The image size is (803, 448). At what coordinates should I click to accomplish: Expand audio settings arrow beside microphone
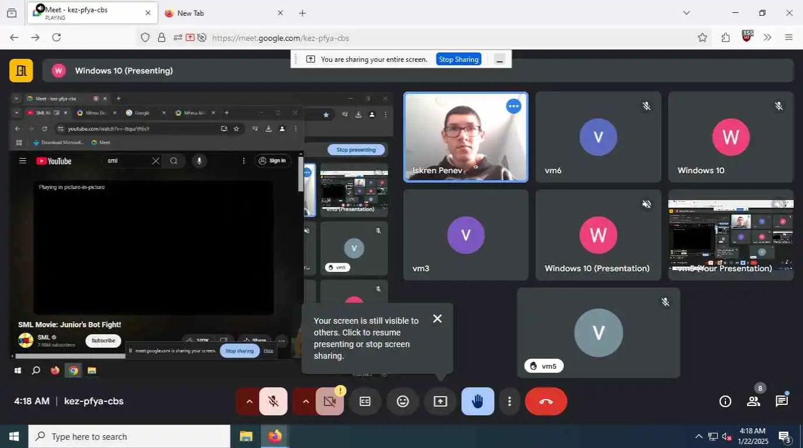pyautogui.click(x=249, y=401)
